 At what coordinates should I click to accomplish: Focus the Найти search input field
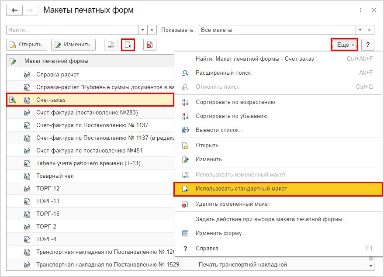tap(72, 30)
